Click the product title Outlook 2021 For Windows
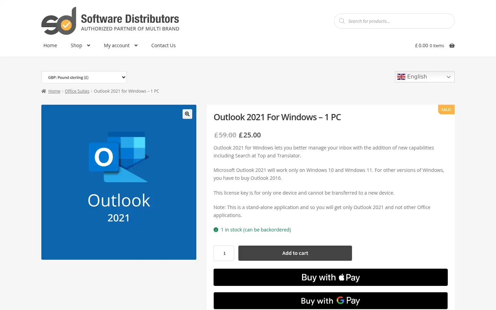This screenshot has width=496, height=310. [277, 117]
